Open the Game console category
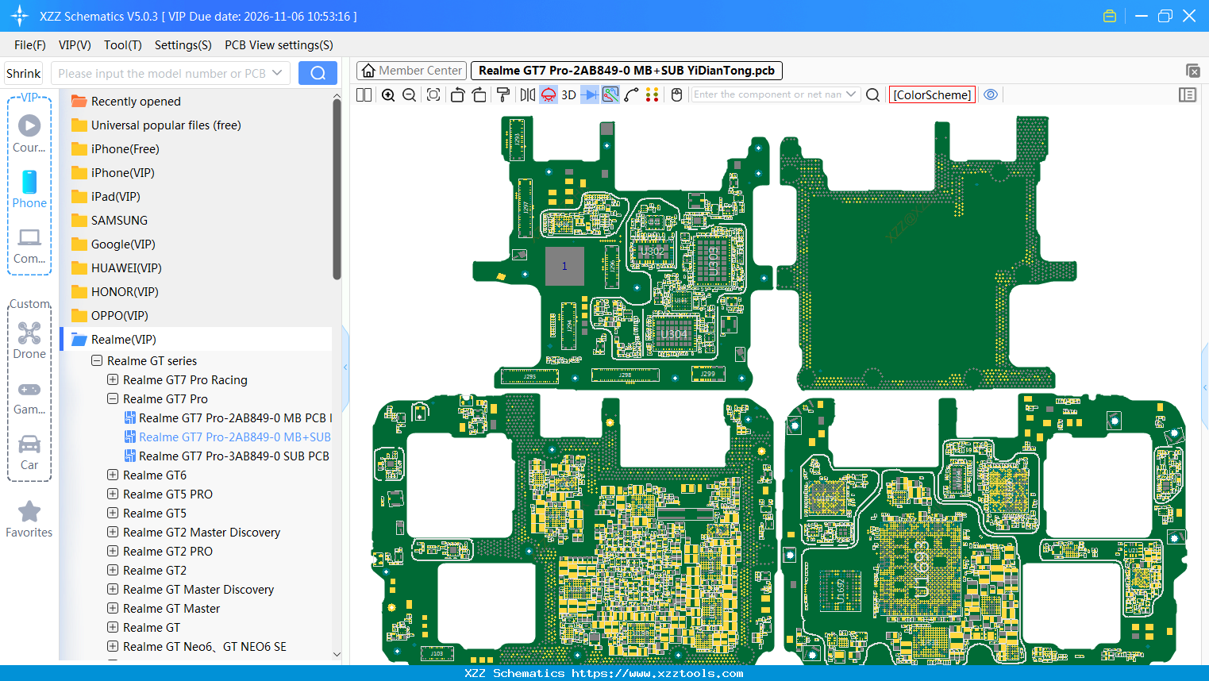This screenshot has height=681, width=1209. [x=29, y=397]
